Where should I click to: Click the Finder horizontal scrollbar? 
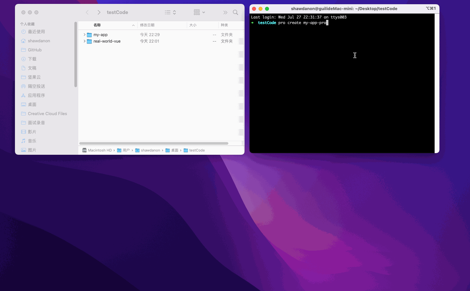coord(154,143)
